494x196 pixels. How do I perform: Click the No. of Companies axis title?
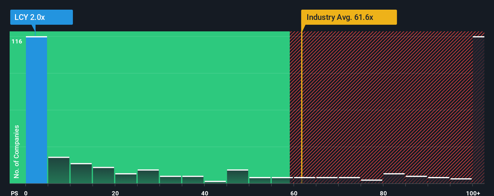click(x=16, y=151)
